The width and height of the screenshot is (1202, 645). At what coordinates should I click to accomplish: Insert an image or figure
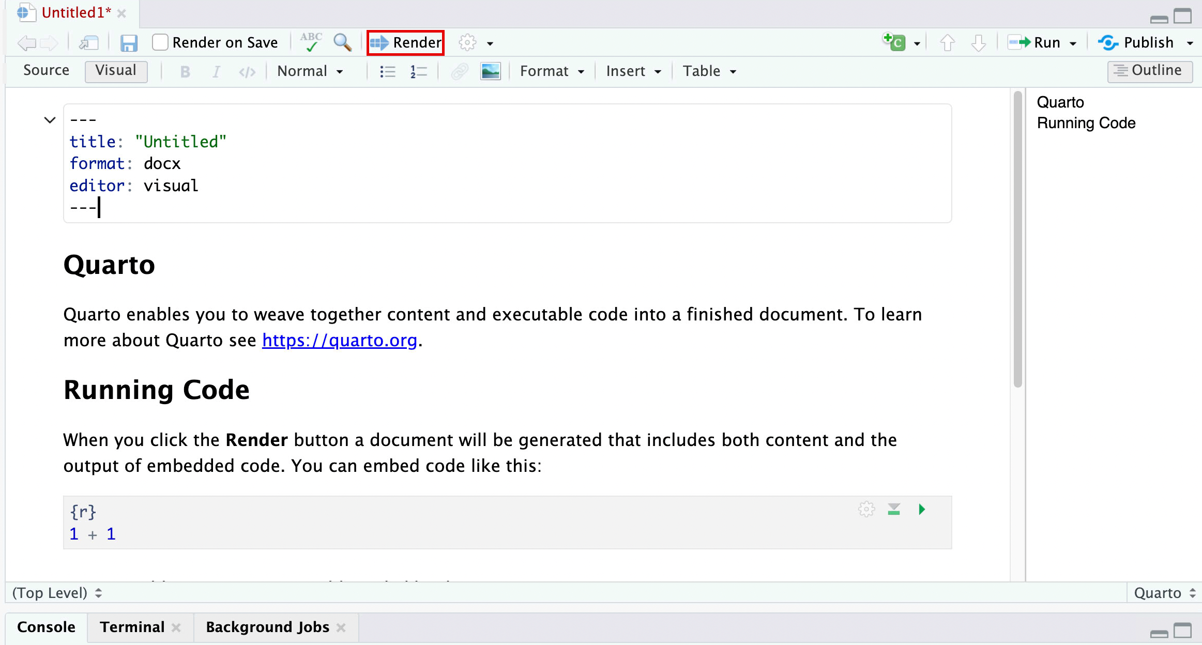pos(490,71)
